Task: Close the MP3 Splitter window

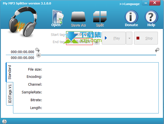Action: tap(155, 3)
